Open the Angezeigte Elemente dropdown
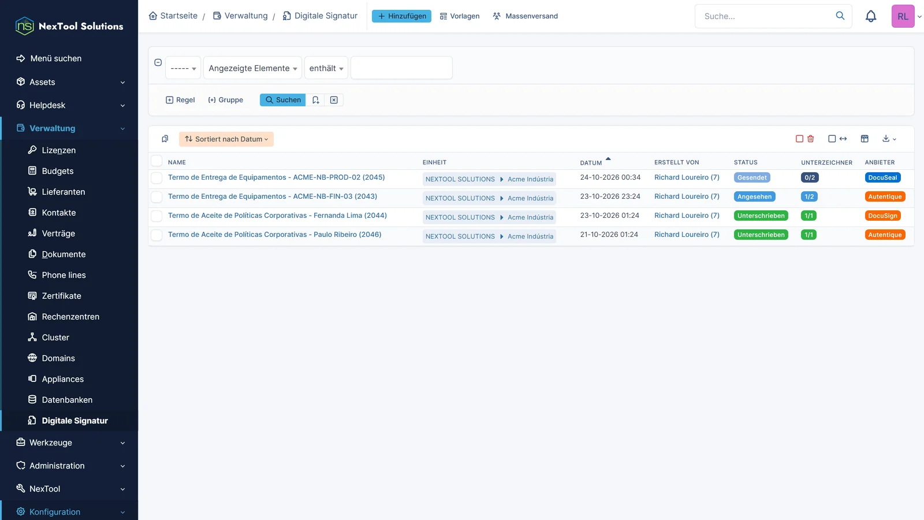Viewport: 924px width, 520px height. click(252, 68)
